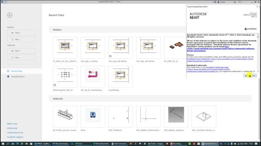
Task: Open the first F2_Re22 model thumbnail
Action: tap(65, 48)
